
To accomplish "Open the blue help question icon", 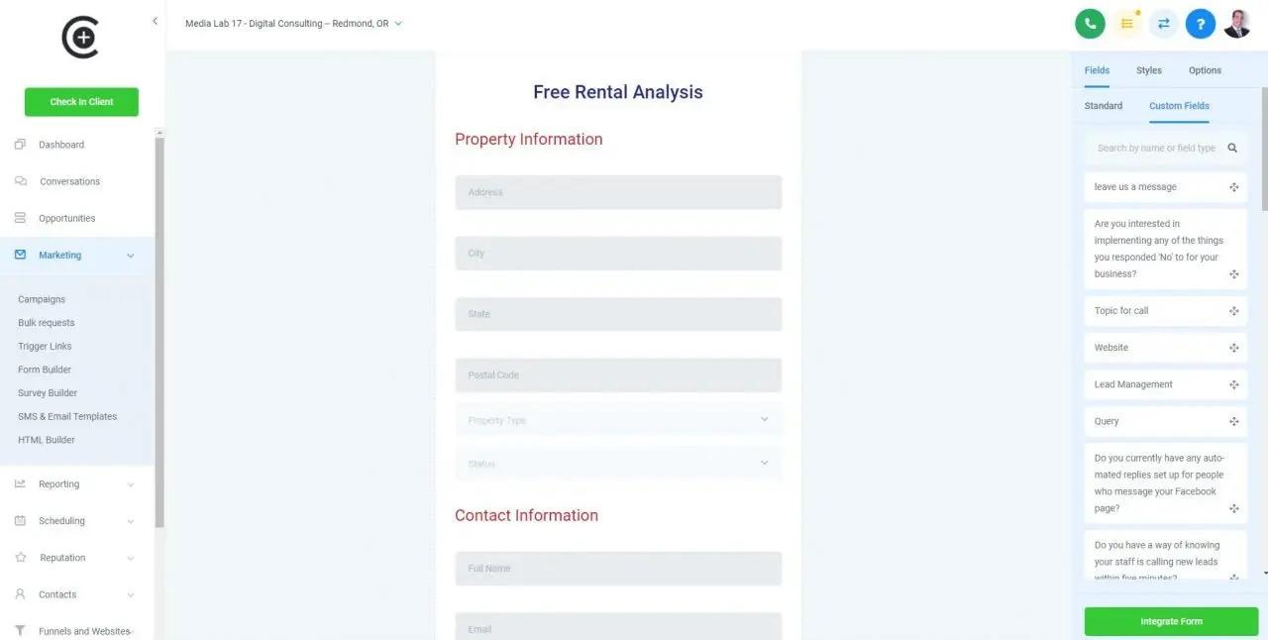I will (x=1200, y=24).
